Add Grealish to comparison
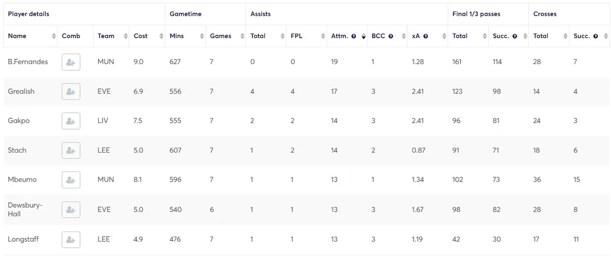611x256 pixels. 71,92
